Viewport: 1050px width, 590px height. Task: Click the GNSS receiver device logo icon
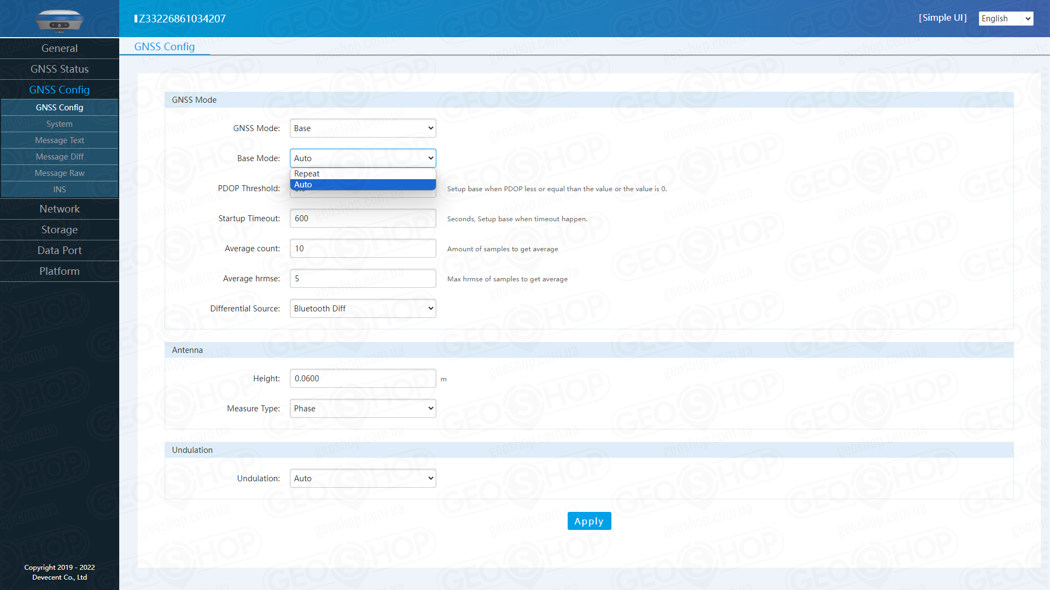pyautogui.click(x=59, y=21)
